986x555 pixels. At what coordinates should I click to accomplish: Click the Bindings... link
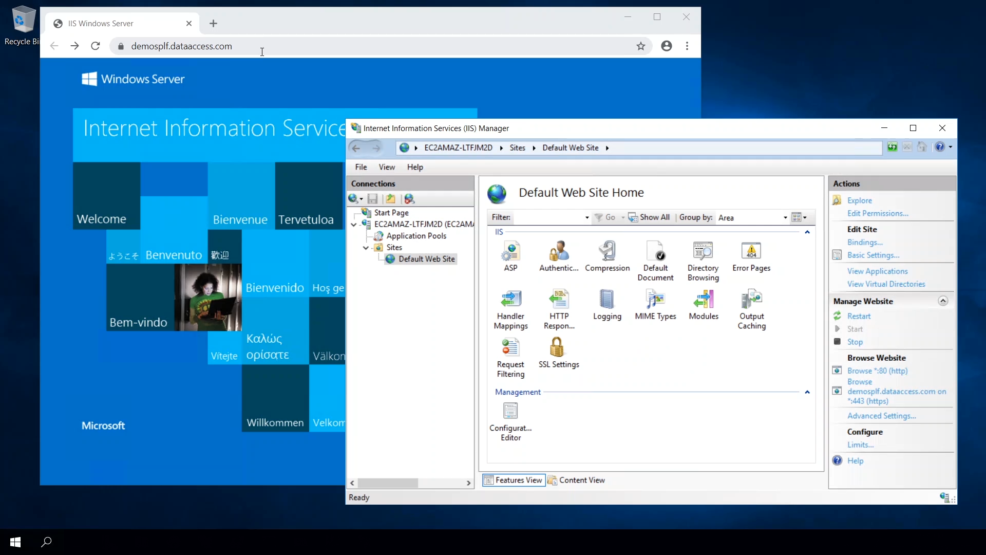865,242
